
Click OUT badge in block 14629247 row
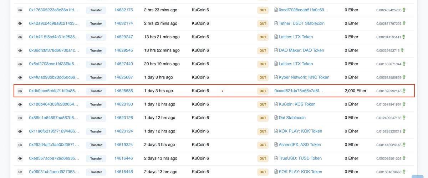(263, 37)
